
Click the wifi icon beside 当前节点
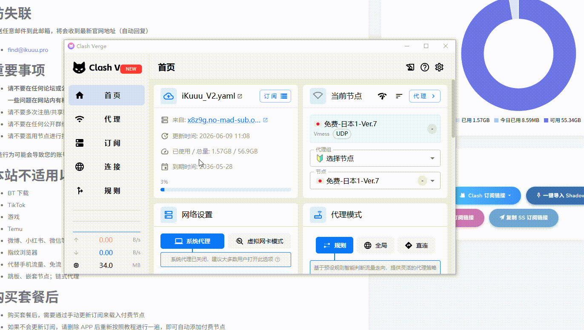pos(318,96)
